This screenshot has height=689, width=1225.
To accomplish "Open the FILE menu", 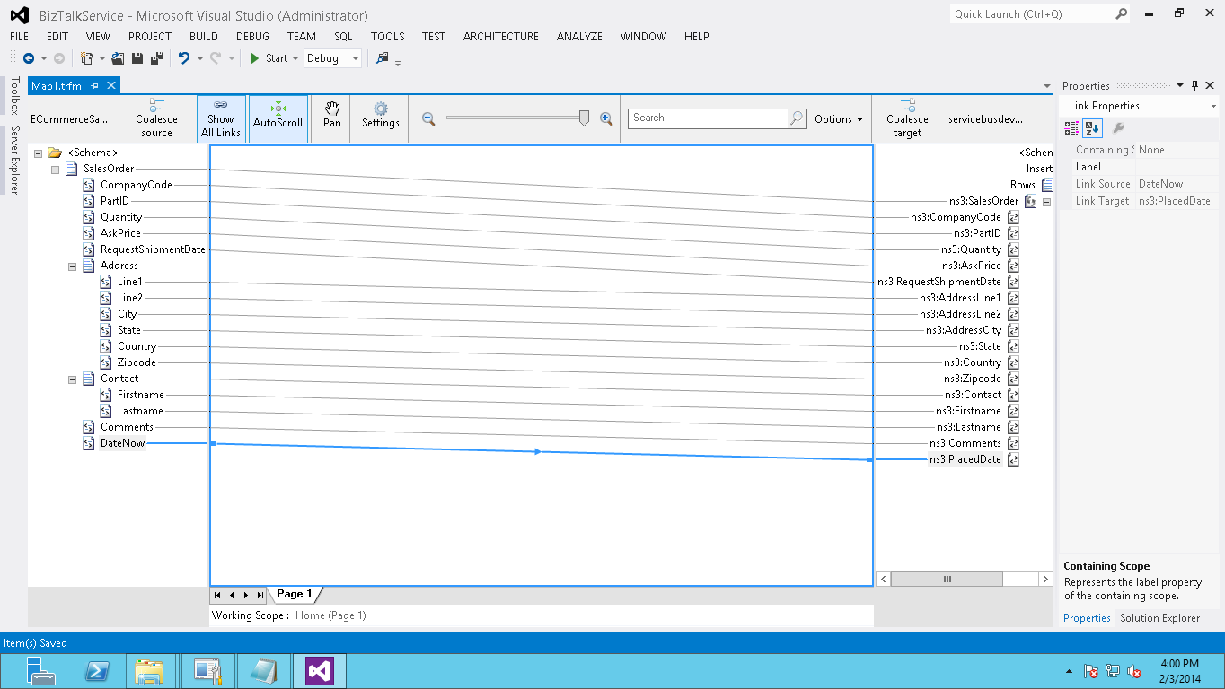I will click(20, 37).
